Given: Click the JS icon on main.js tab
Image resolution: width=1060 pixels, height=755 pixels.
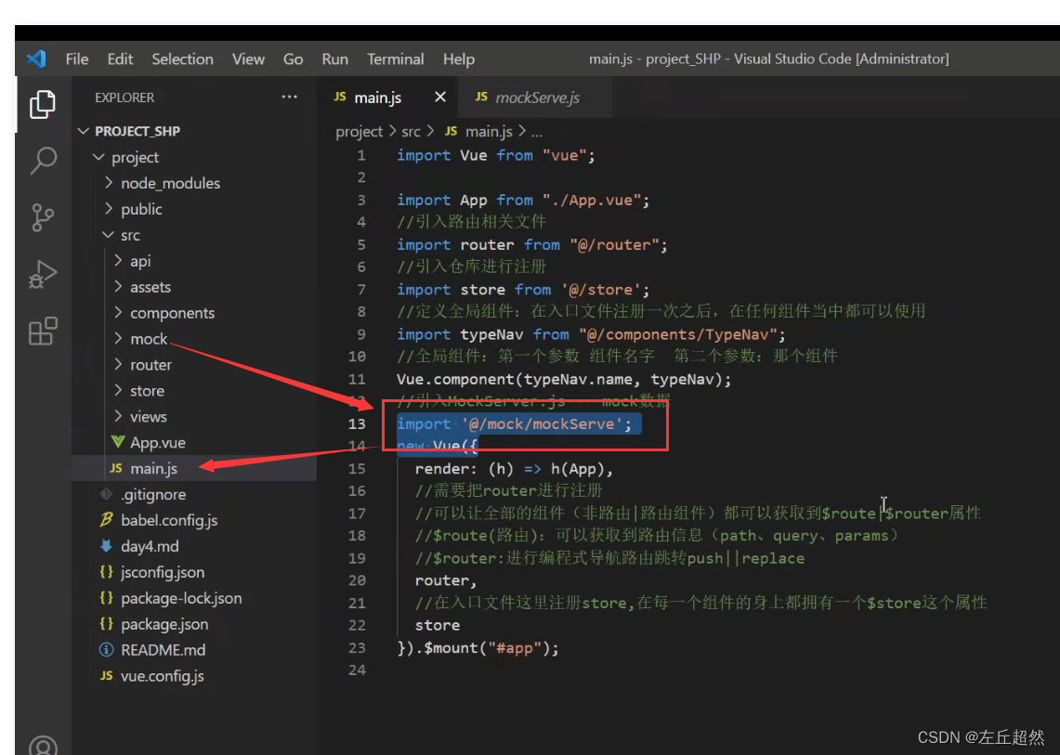Looking at the screenshot, I should (x=340, y=97).
